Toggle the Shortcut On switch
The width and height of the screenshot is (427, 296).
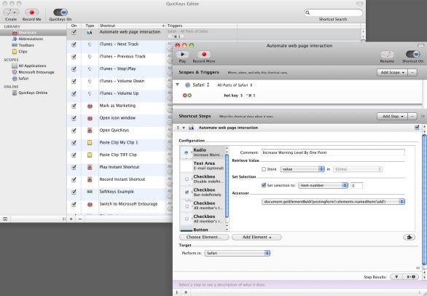413,54
